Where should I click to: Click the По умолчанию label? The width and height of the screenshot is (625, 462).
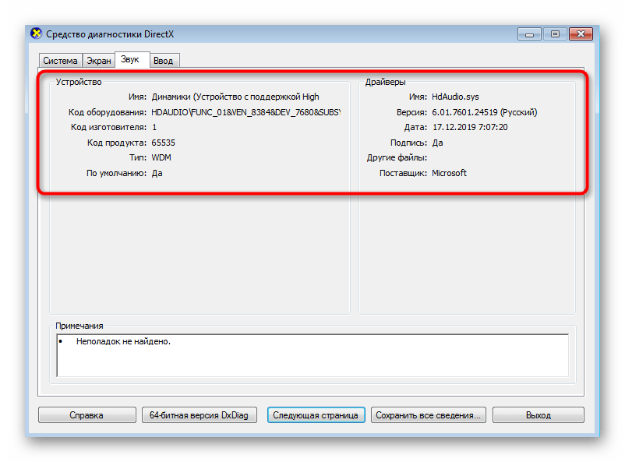[116, 174]
